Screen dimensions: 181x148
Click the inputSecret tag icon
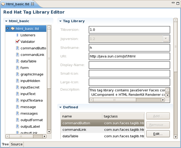(18, 87)
